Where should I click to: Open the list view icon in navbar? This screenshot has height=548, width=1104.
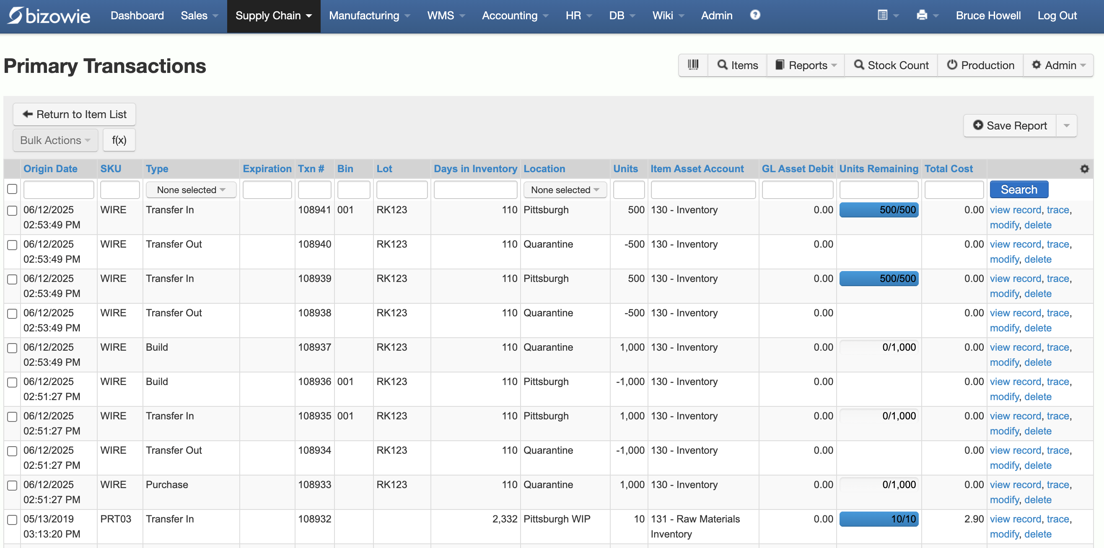[882, 16]
